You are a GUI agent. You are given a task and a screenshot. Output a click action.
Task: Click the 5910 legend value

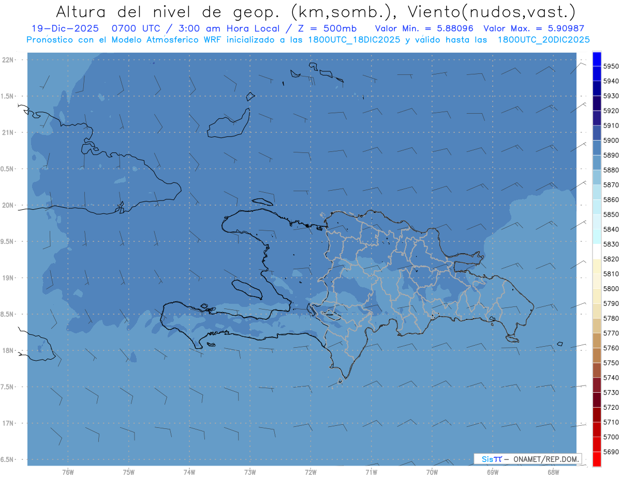coord(611,126)
